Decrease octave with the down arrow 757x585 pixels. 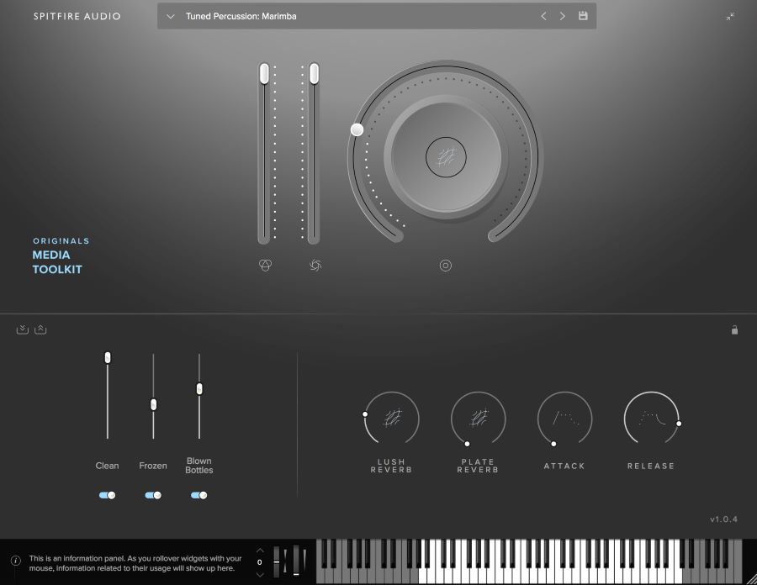point(260,574)
